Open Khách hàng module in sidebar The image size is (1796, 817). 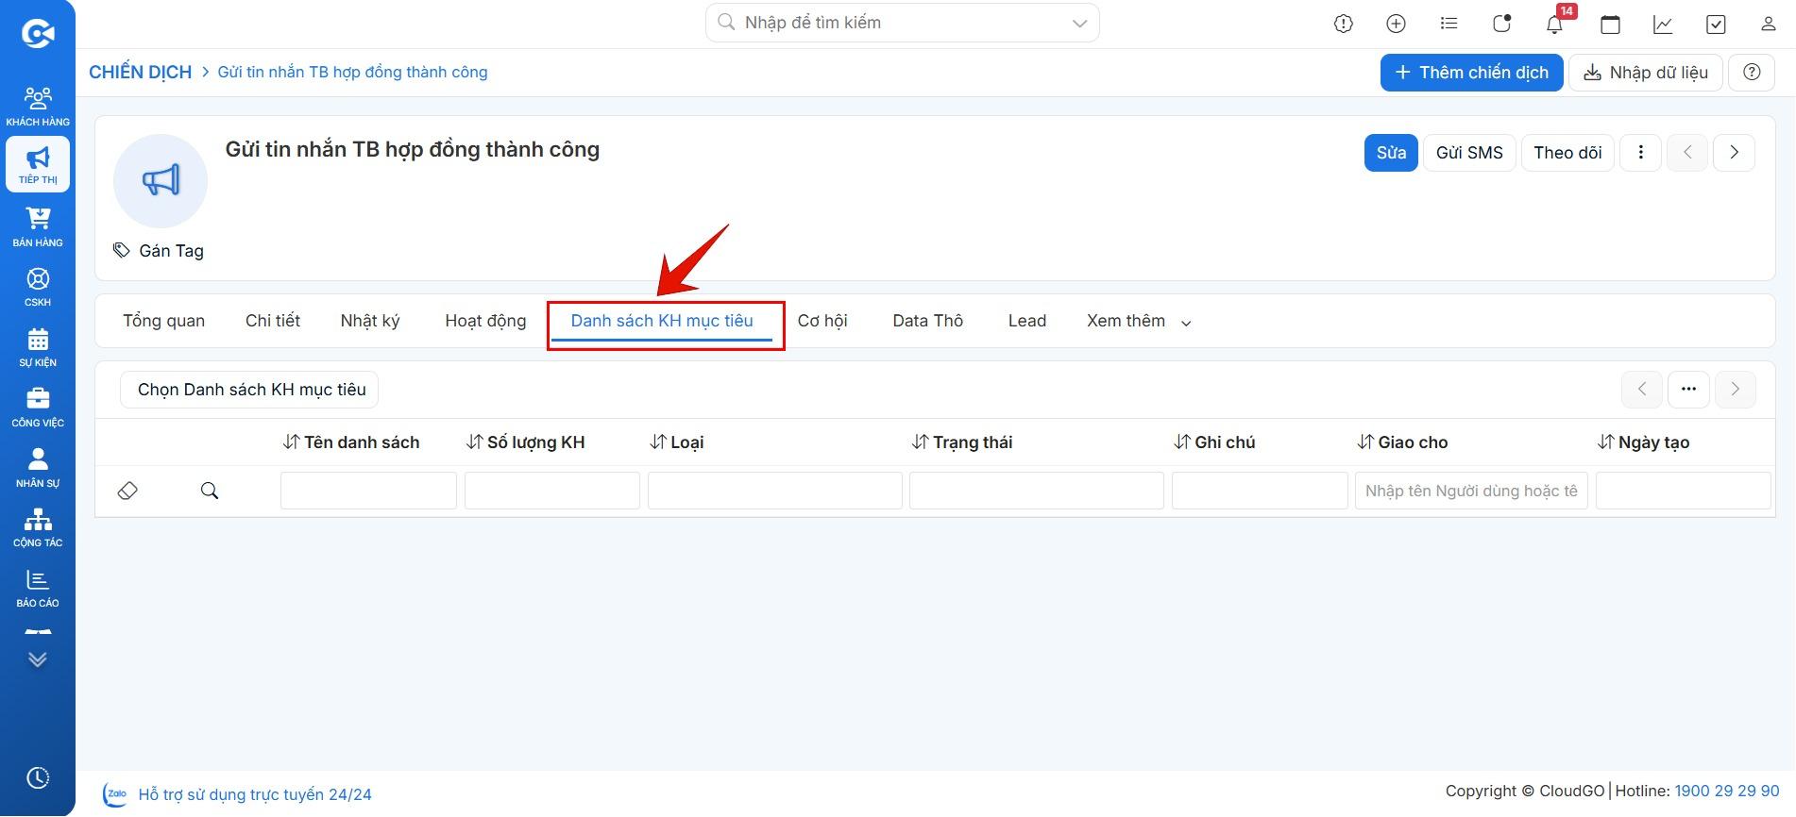pyautogui.click(x=38, y=106)
